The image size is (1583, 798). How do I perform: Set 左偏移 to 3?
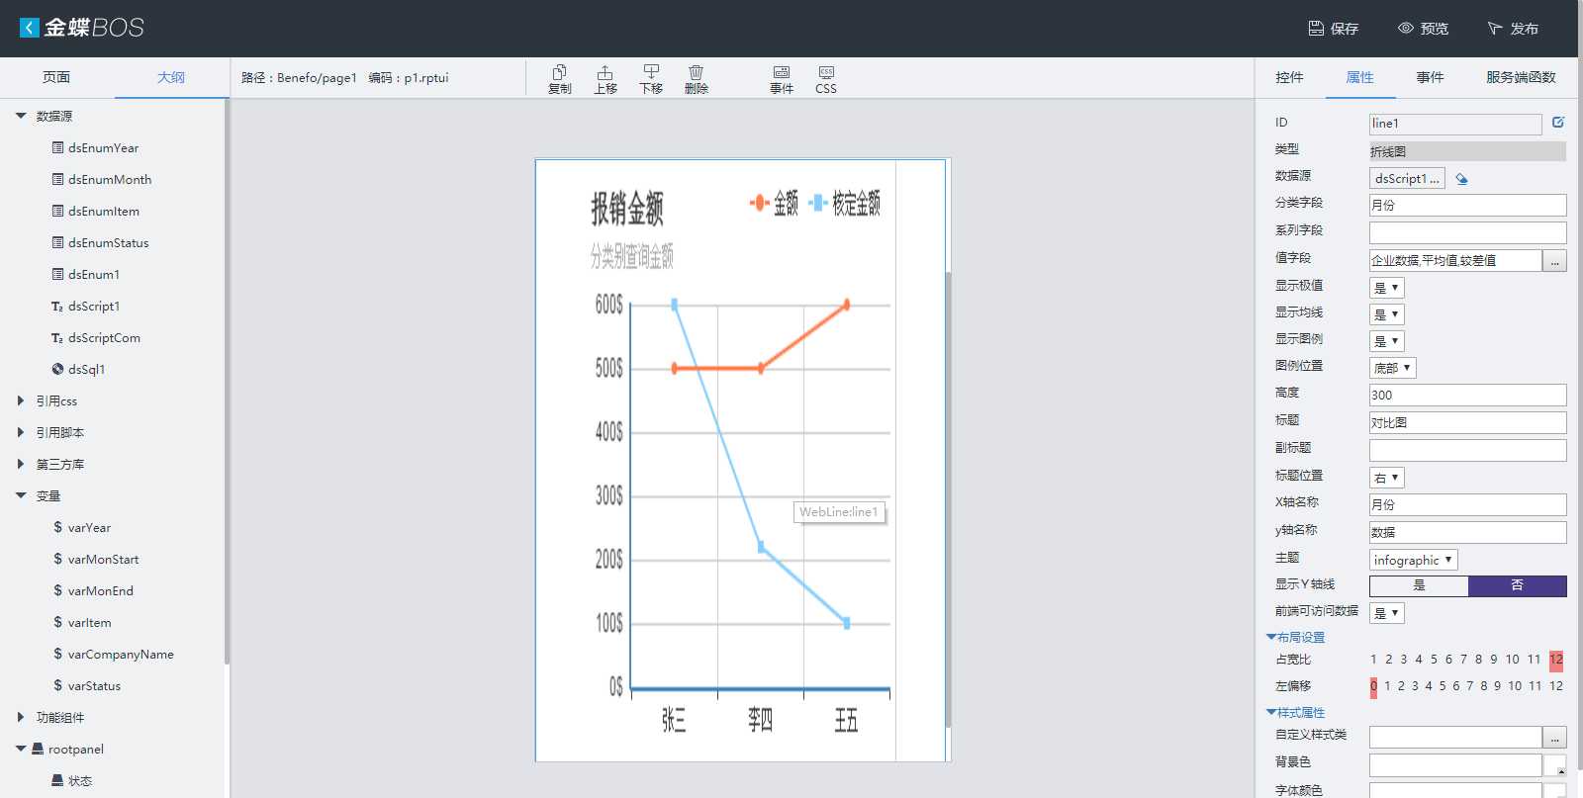tap(1415, 686)
